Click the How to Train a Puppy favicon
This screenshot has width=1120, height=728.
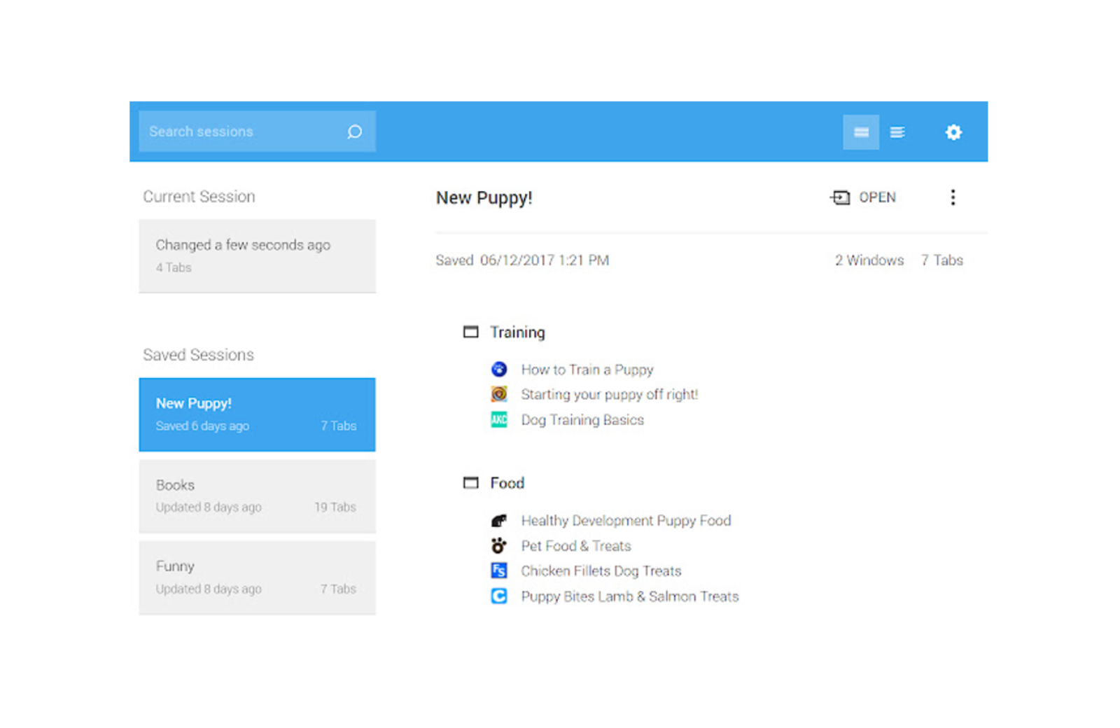[499, 369]
